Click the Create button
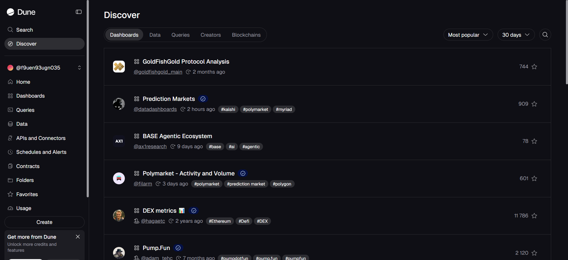568x260 pixels. coord(44,222)
